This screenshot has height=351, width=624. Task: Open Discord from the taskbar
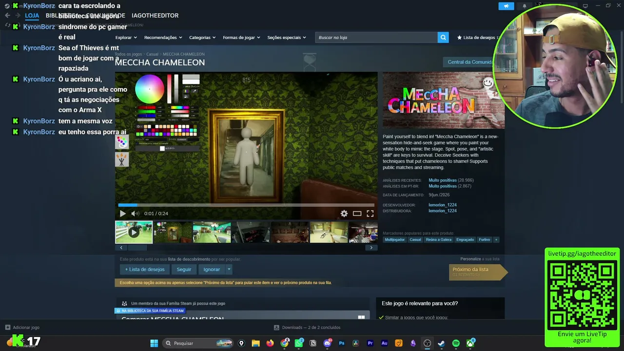tap(328, 343)
